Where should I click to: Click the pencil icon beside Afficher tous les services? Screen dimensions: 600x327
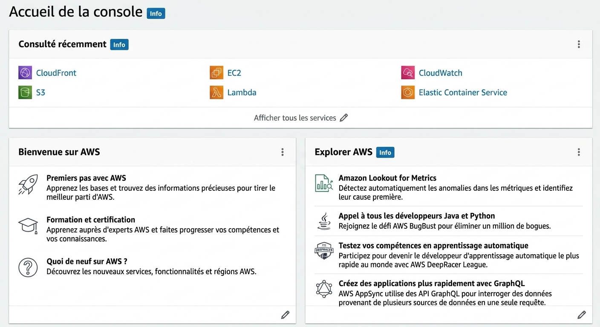click(344, 118)
